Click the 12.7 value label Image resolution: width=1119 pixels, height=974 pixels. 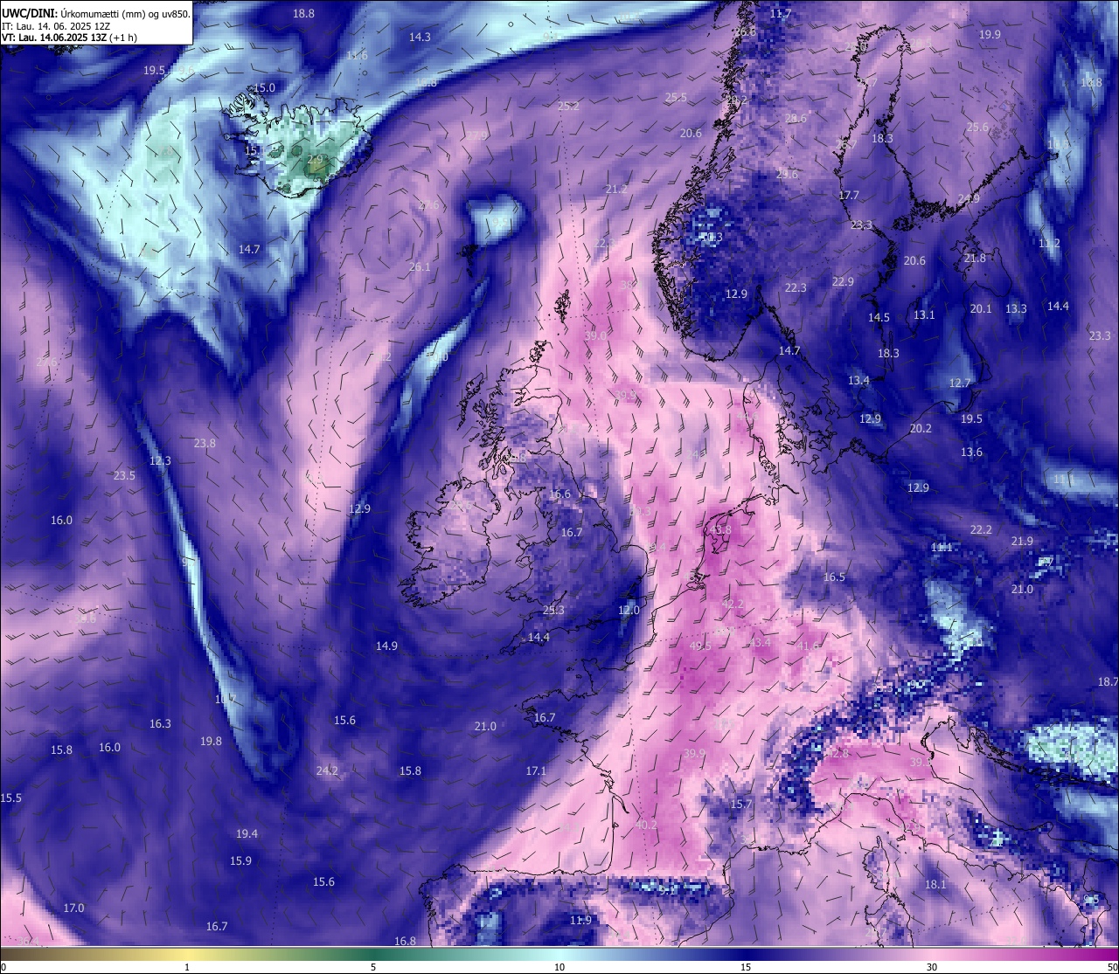point(960,383)
